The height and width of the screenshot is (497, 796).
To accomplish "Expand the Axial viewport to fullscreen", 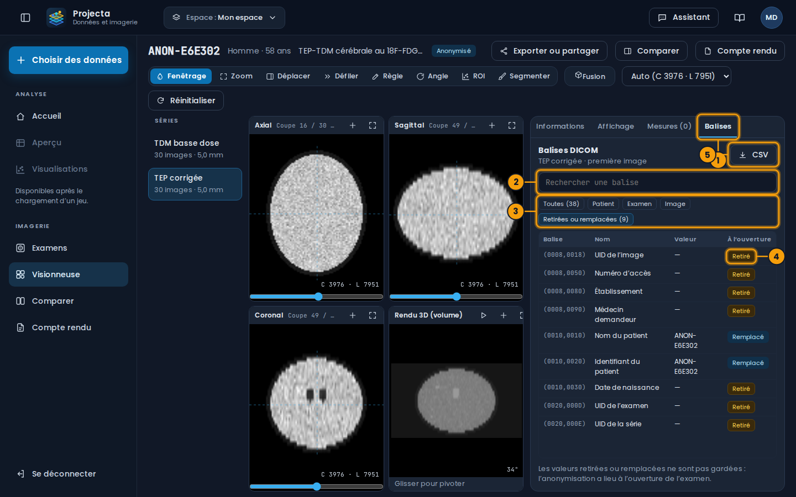I will [373, 125].
